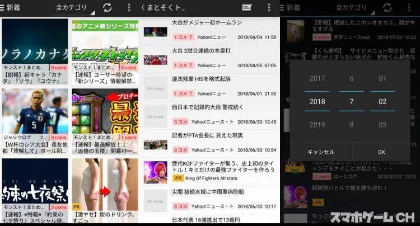Open 全カテゴリ dropdown in left screen
The height and width of the screenshot is (226, 420).
[74, 8]
